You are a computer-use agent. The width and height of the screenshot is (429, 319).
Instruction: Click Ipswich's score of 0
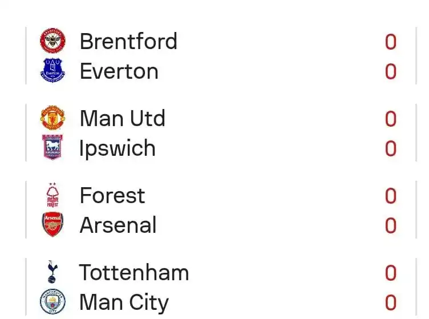[x=390, y=148]
